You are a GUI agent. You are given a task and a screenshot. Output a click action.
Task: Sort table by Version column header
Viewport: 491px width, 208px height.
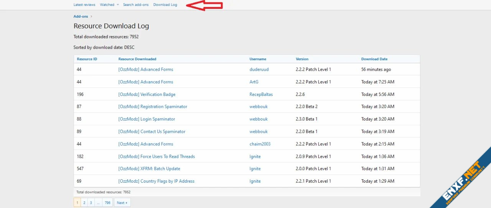pos(302,59)
